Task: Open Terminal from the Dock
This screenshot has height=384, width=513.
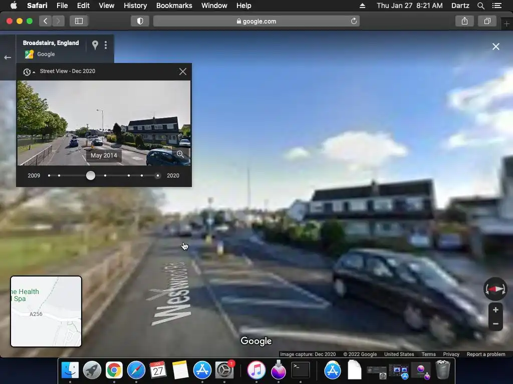Action: point(301,370)
